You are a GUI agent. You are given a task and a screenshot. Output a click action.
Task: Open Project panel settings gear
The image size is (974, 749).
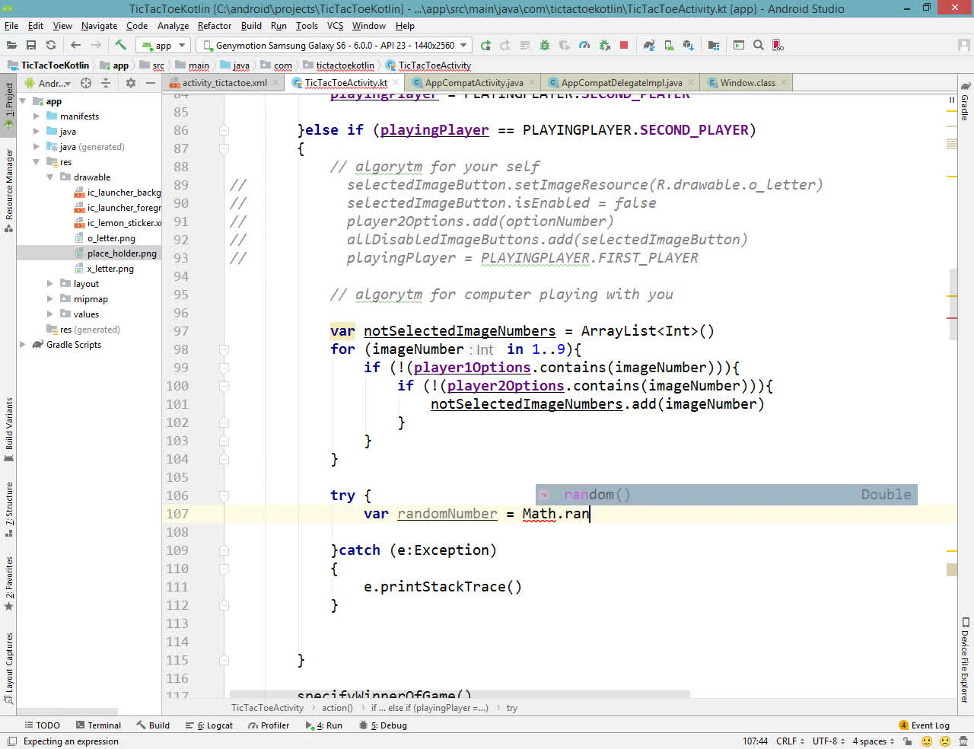pyautogui.click(x=130, y=83)
